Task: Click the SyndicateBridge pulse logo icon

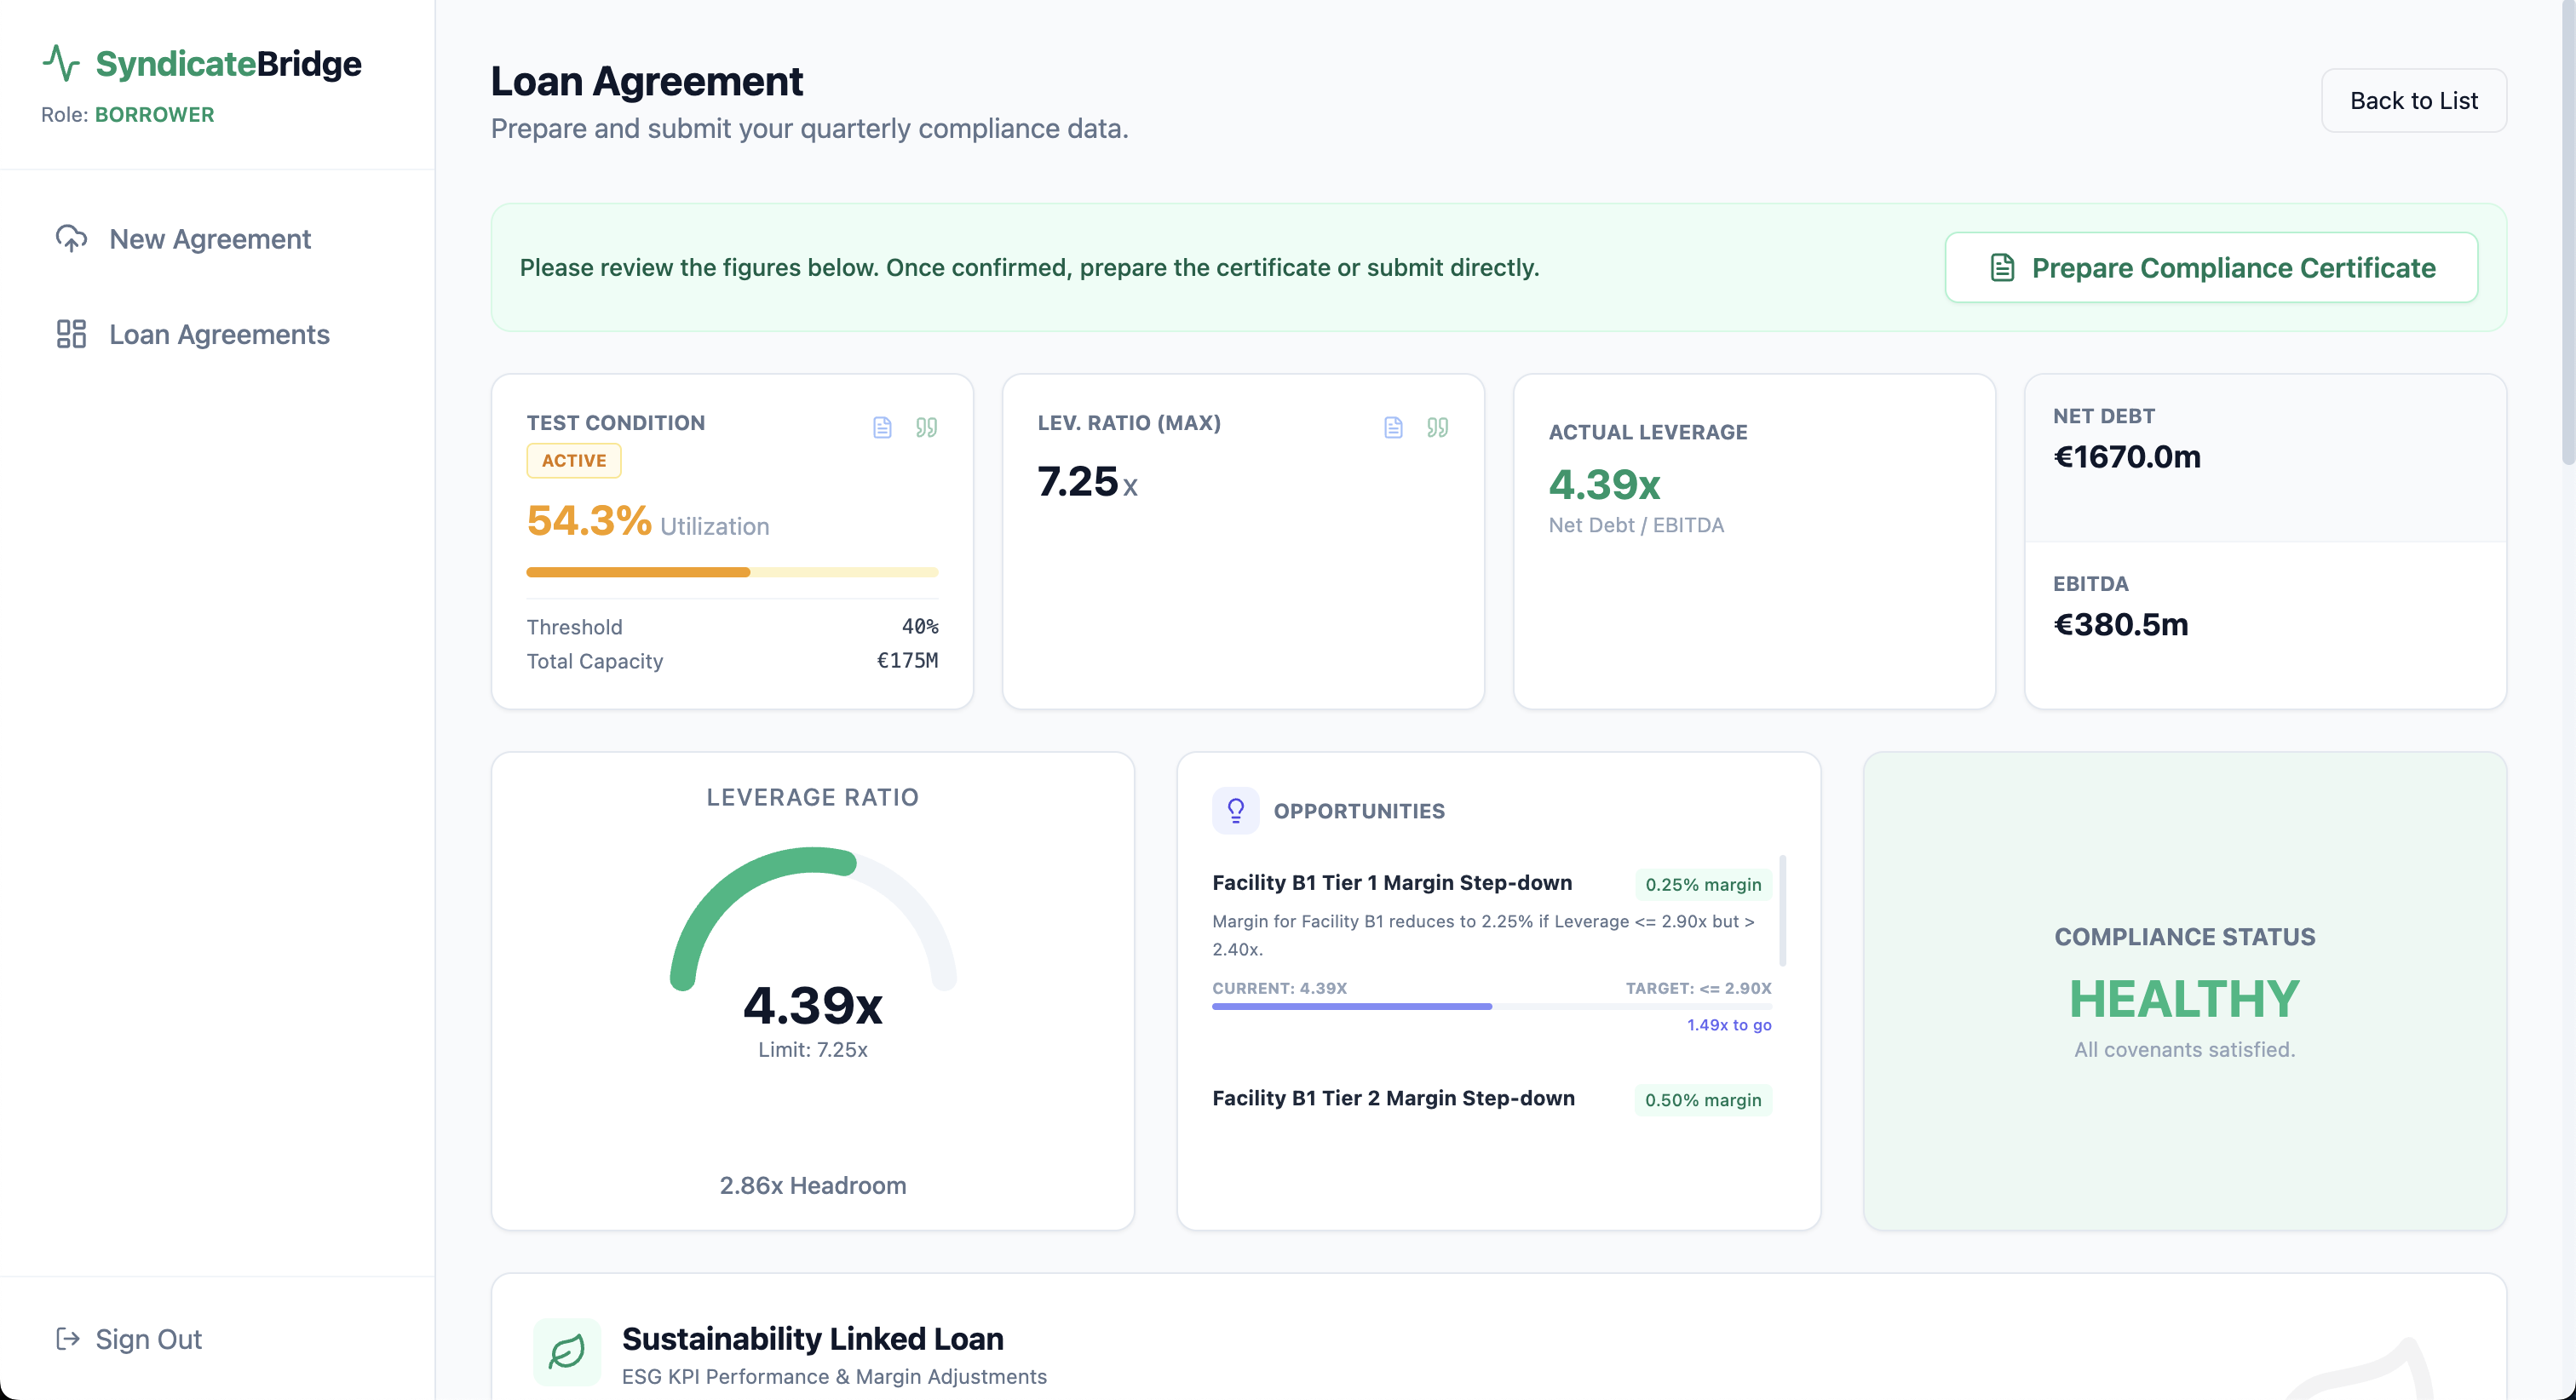Action: pyautogui.click(x=61, y=63)
